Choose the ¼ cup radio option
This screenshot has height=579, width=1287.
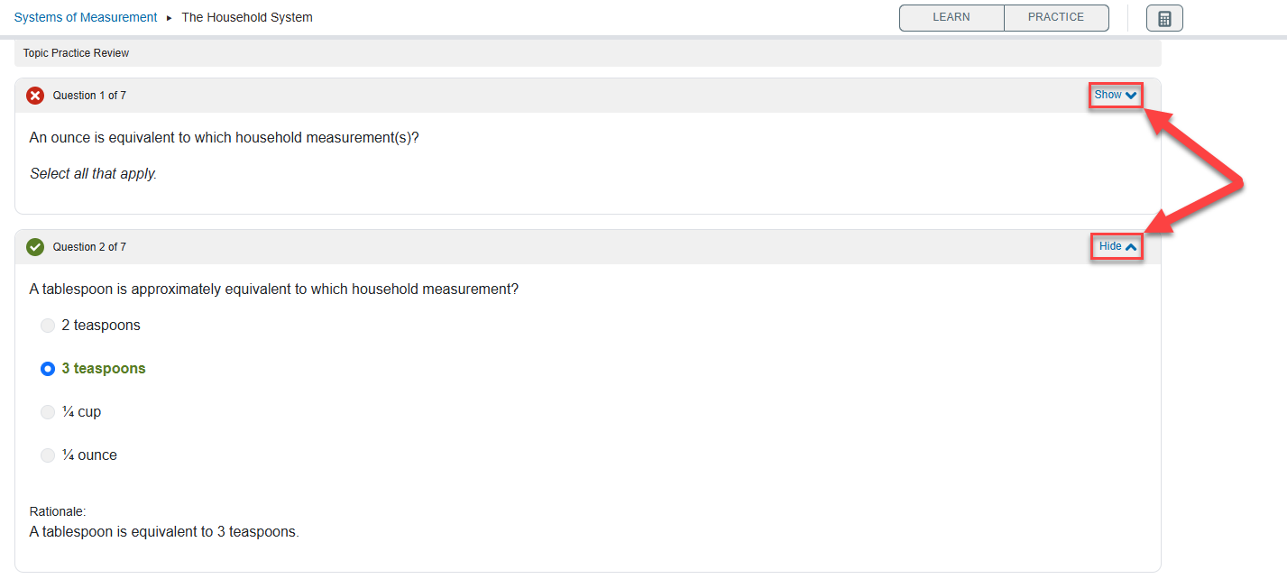pos(48,412)
